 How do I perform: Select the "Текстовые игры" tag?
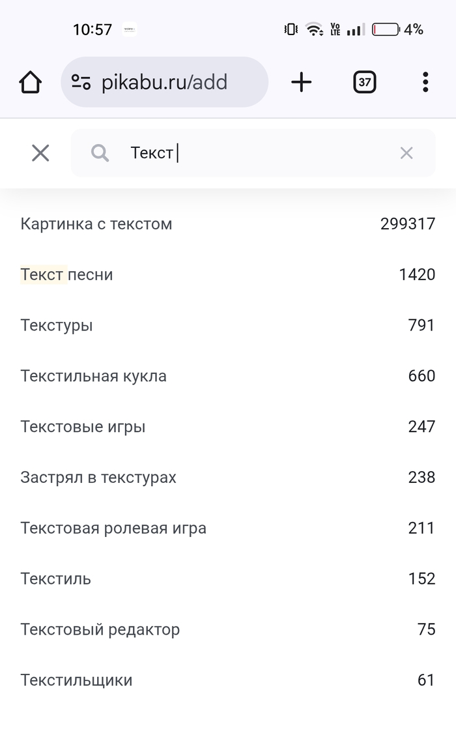pos(83,427)
